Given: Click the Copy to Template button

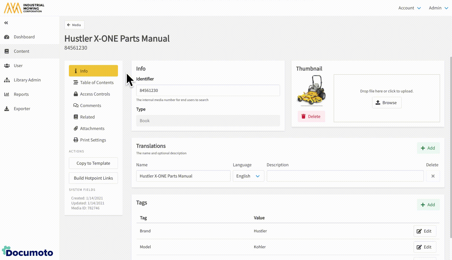Looking at the screenshot, I should coord(93,163).
